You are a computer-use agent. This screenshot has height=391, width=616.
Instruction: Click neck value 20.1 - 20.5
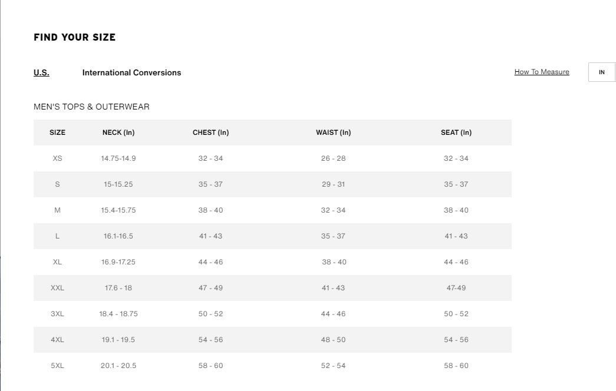[x=118, y=366]
